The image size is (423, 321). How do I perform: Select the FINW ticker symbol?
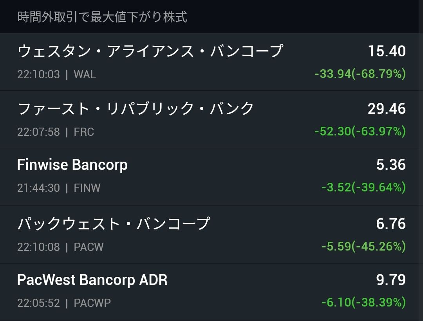click(87, 188)
